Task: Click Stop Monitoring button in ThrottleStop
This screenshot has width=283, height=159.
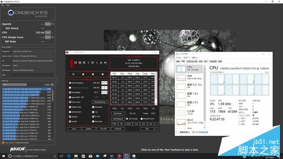Action: pos(100,102)
